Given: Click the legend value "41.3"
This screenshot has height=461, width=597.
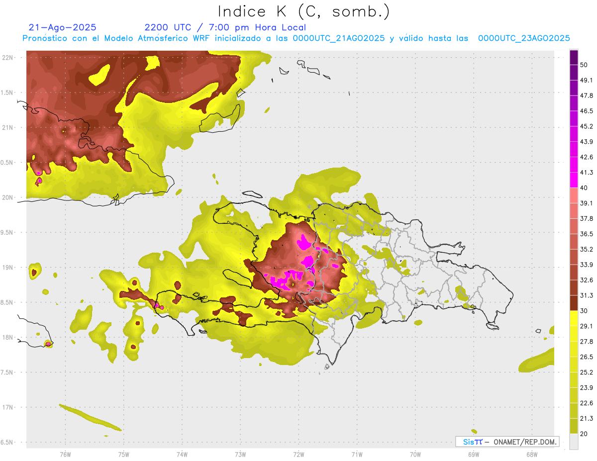Looking at the screenshot, I should click(587, 173).
